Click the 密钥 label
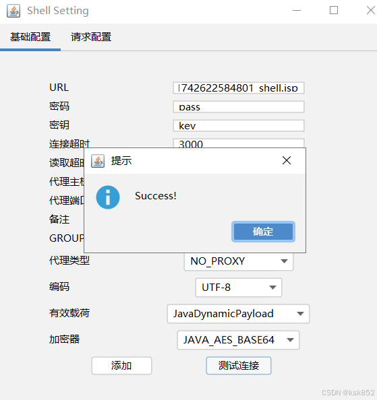377x400 pixels. [59, 125]
